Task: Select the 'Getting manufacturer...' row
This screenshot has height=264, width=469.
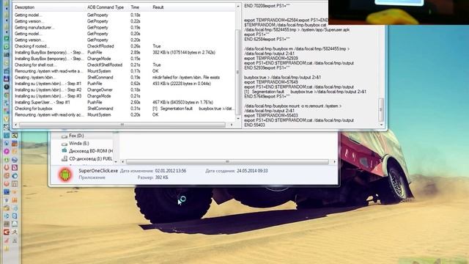Action: coord(124,28)
